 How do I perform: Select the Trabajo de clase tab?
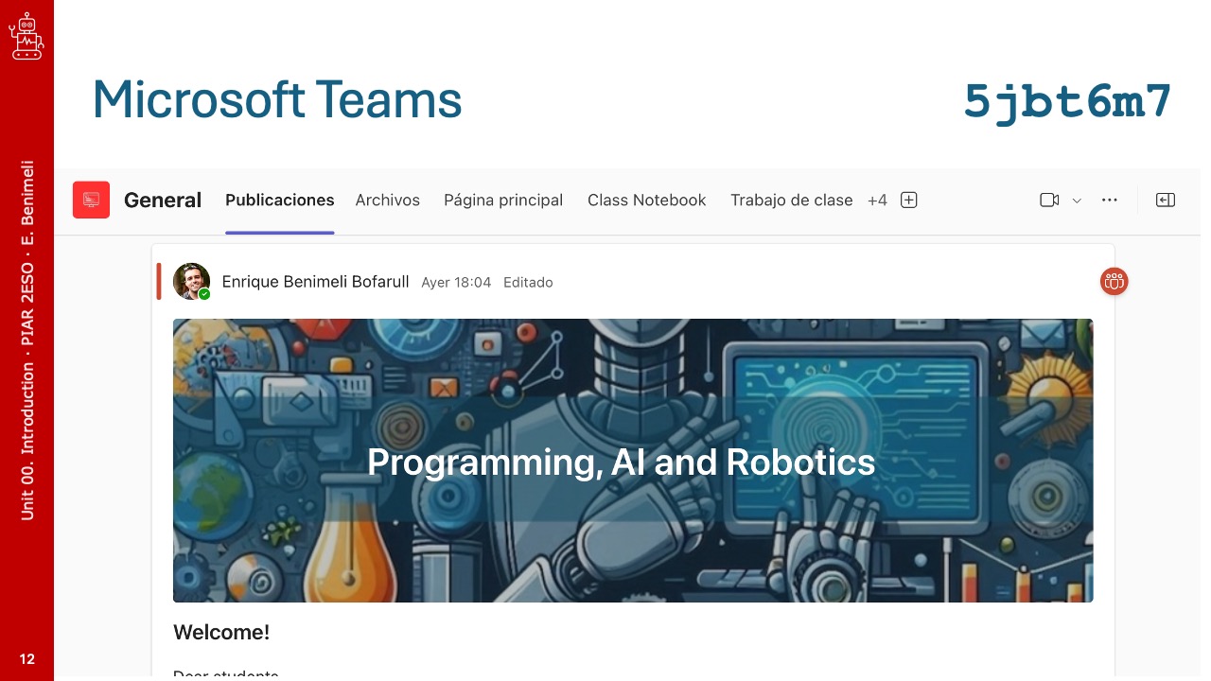click(x=791, y=200)
